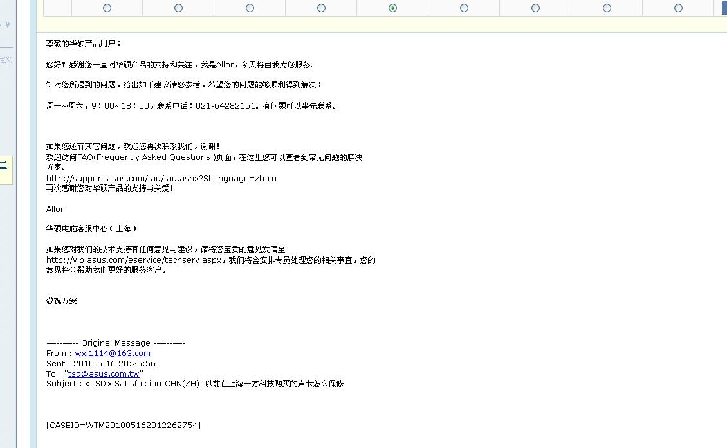727x448 pixels.
Task: Click the support.asus.com FAQ URL text
Action: click(161, 178)
